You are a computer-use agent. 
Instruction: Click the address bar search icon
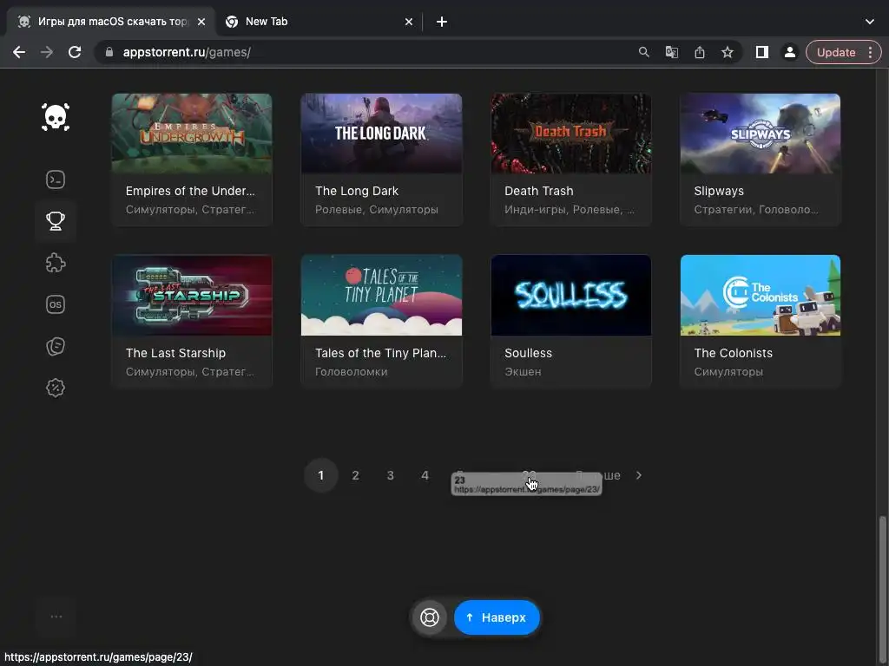click(643, 52)
